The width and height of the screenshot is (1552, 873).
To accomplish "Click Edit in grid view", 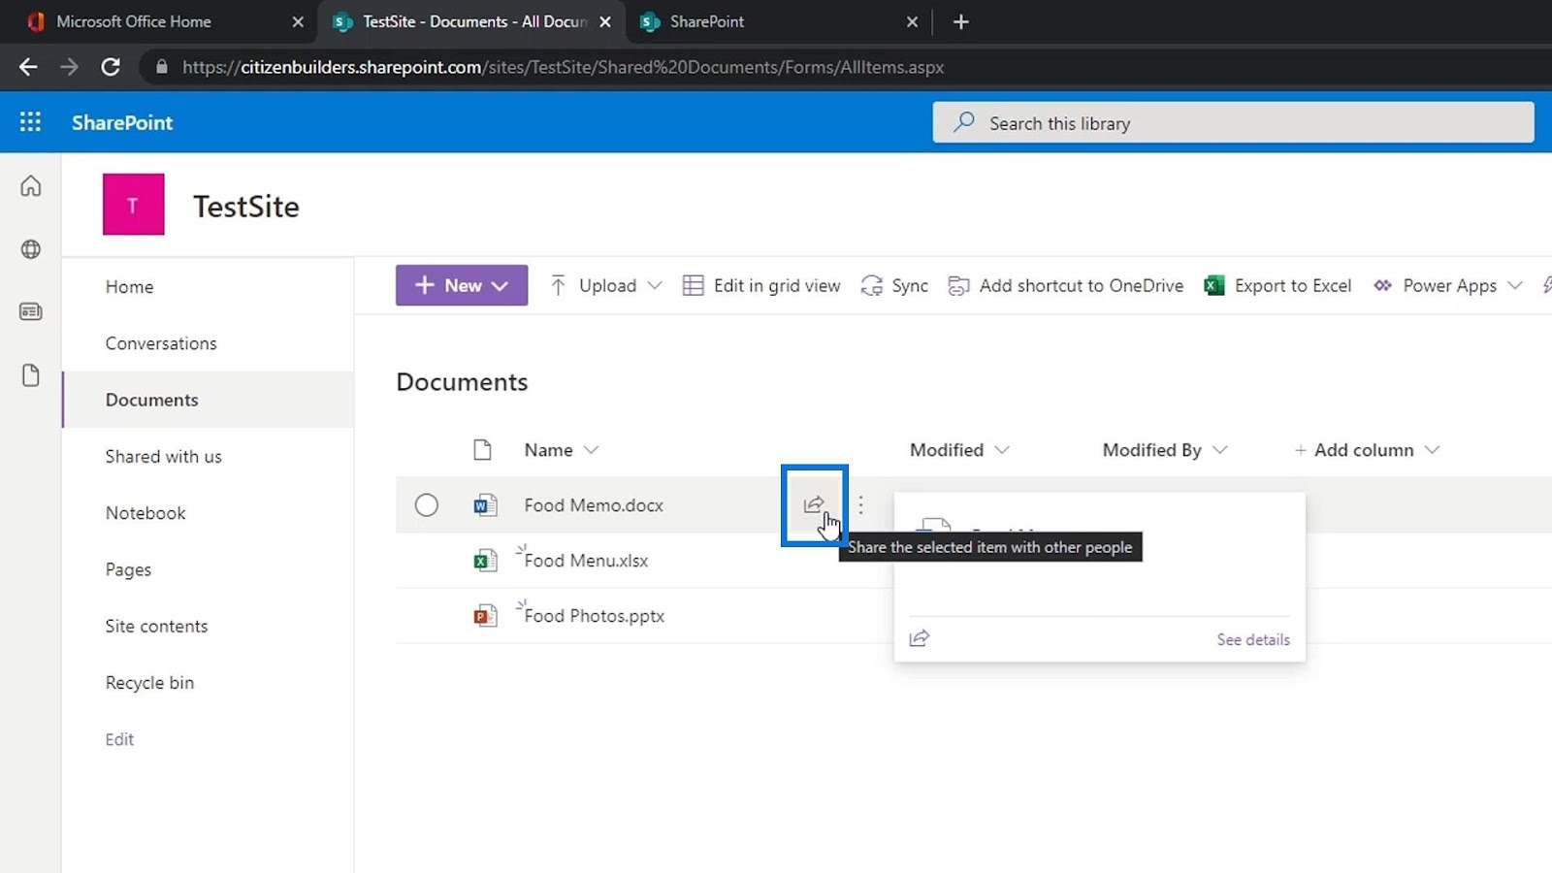I will coord(761,285).
